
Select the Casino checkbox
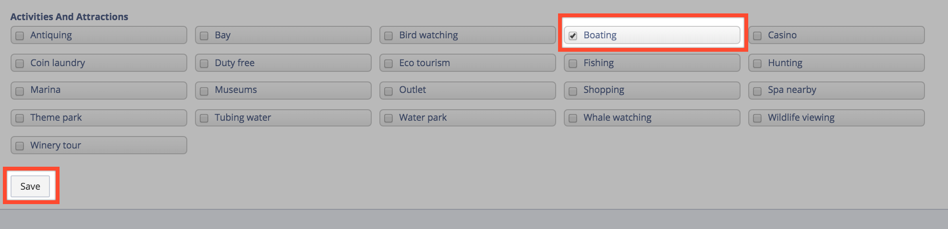click(757, 35)
